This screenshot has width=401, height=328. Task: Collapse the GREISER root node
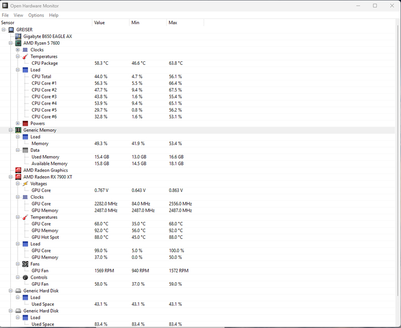pos(3,30)
